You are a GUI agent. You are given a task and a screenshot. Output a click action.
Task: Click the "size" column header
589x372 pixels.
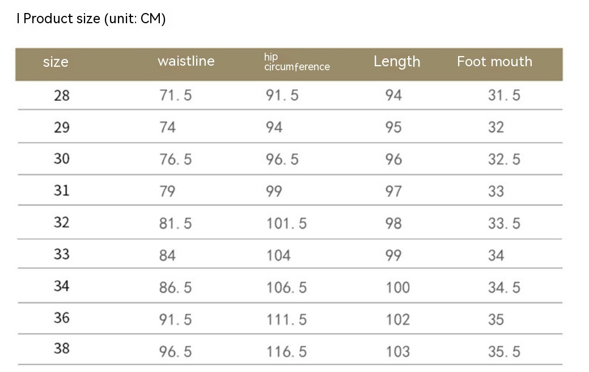[x=56, y=62]
